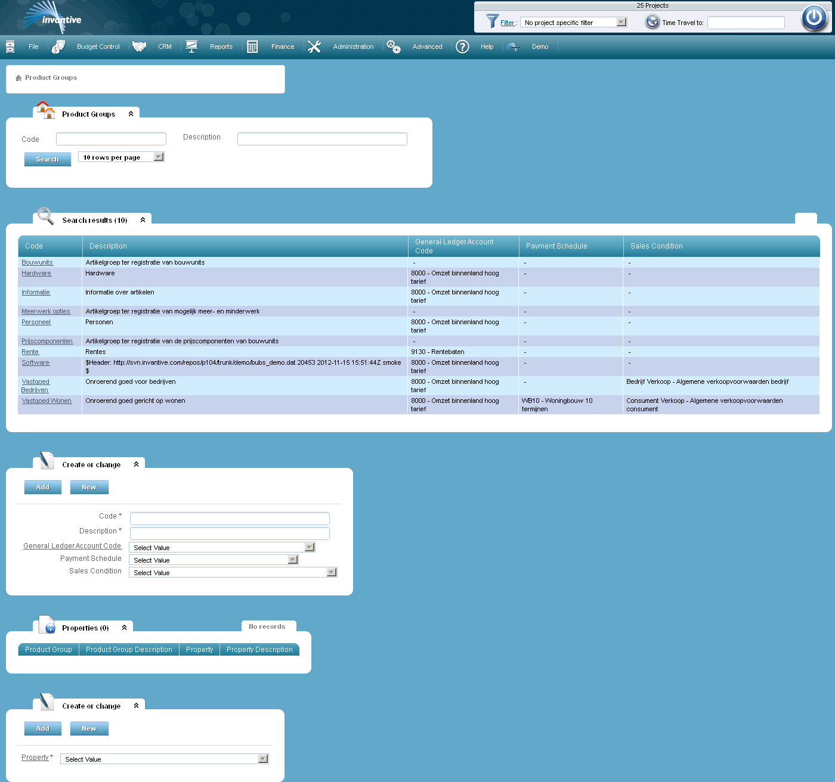Click Add in the property form
This screenshot has width=835, height=782.
coord(43,728)
